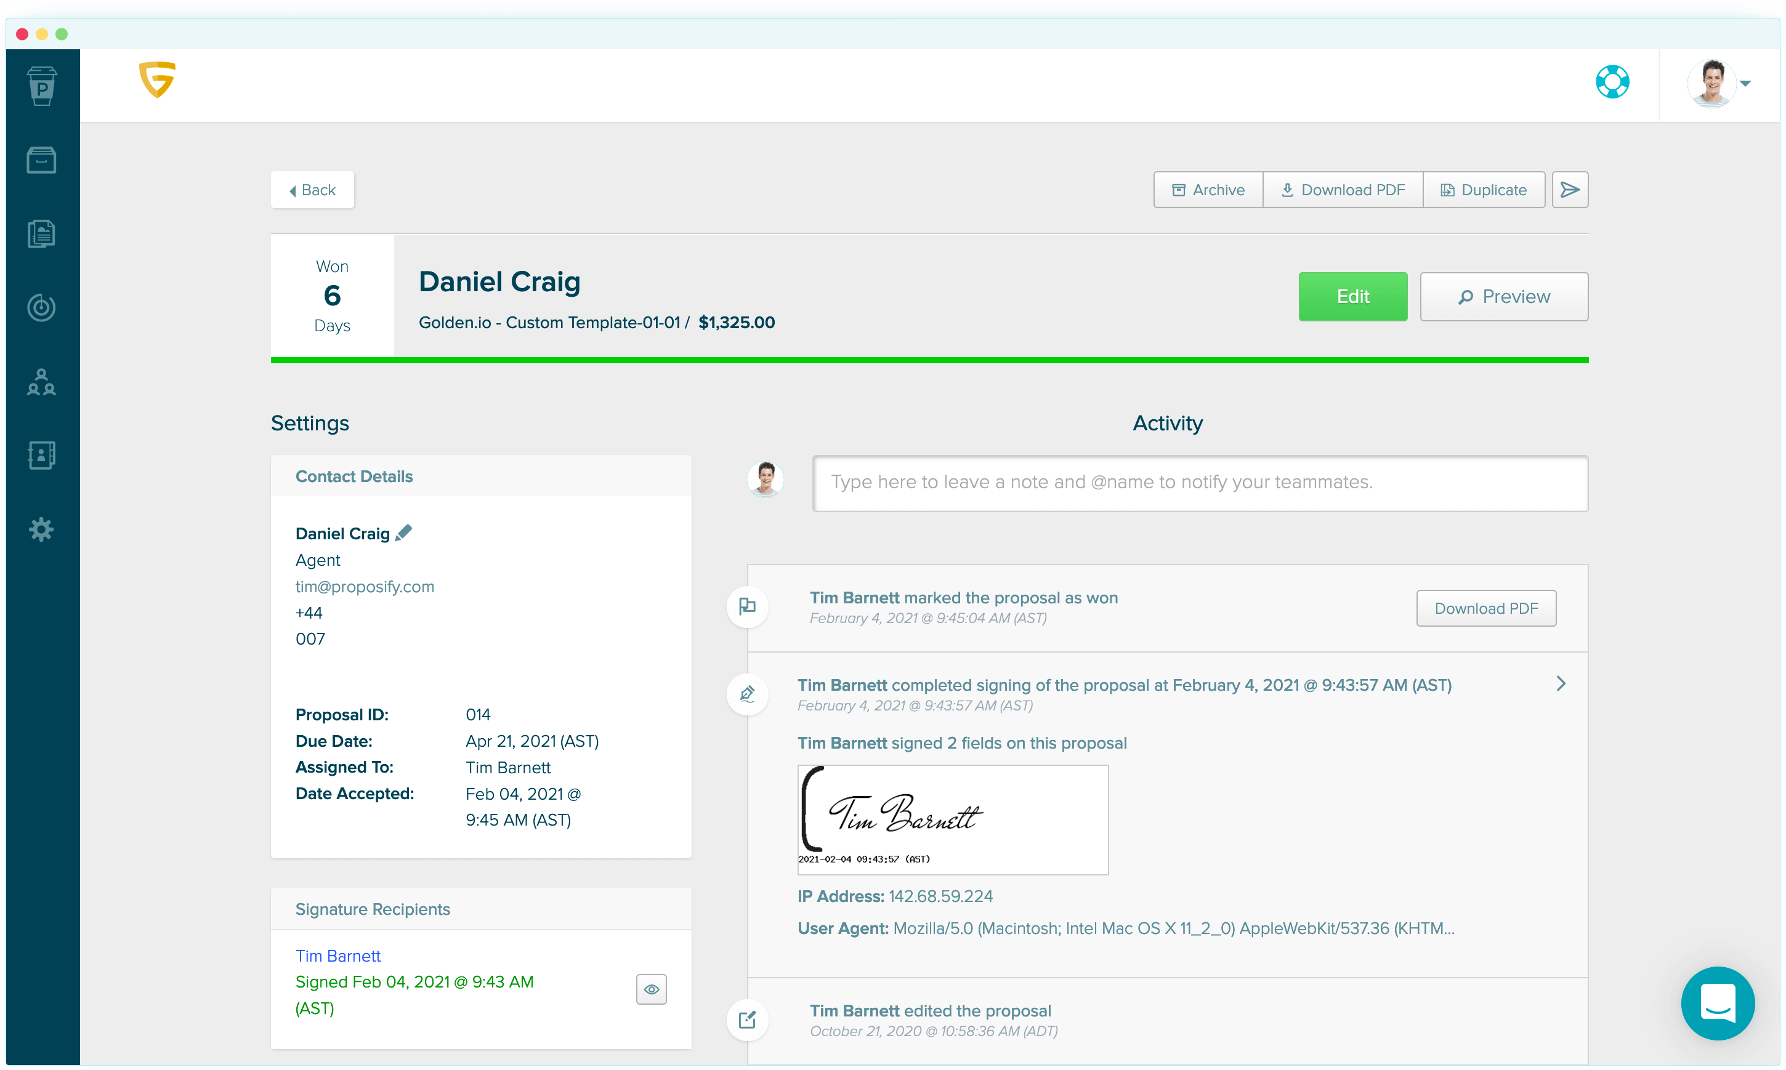Open the user avatar dropdown menu

pyautogui.click(x=1720, y=84)
